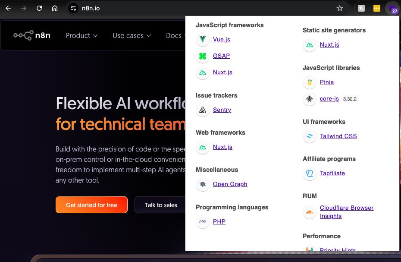Image resolution: width=401 pixels, height=262 pixels.
Task: Open the Tailwind CSS link
Action: coord(338,136)
